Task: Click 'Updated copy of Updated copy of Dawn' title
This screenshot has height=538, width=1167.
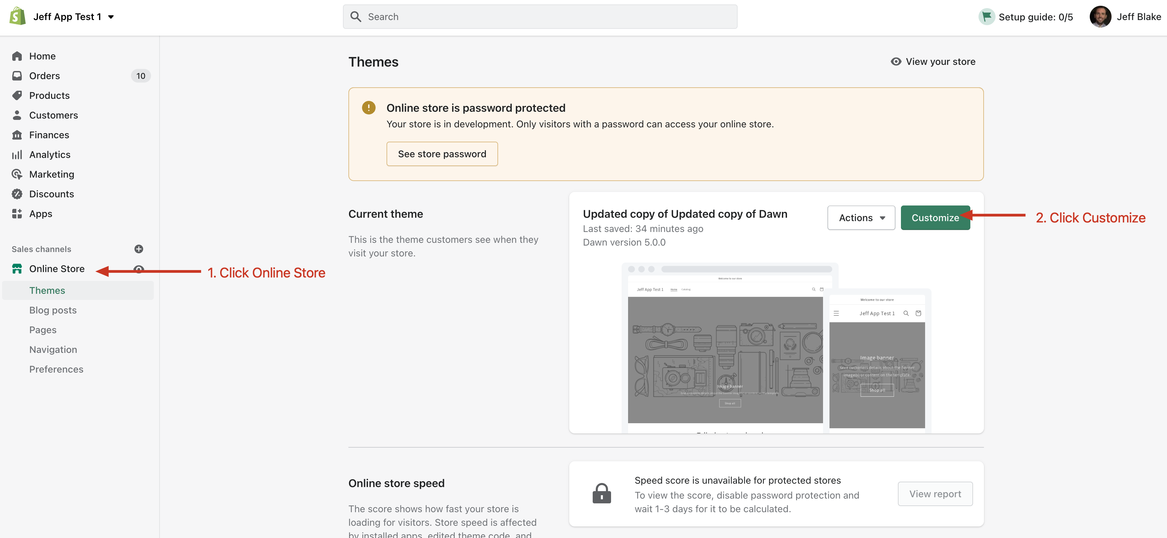Action: coord(685,214)
